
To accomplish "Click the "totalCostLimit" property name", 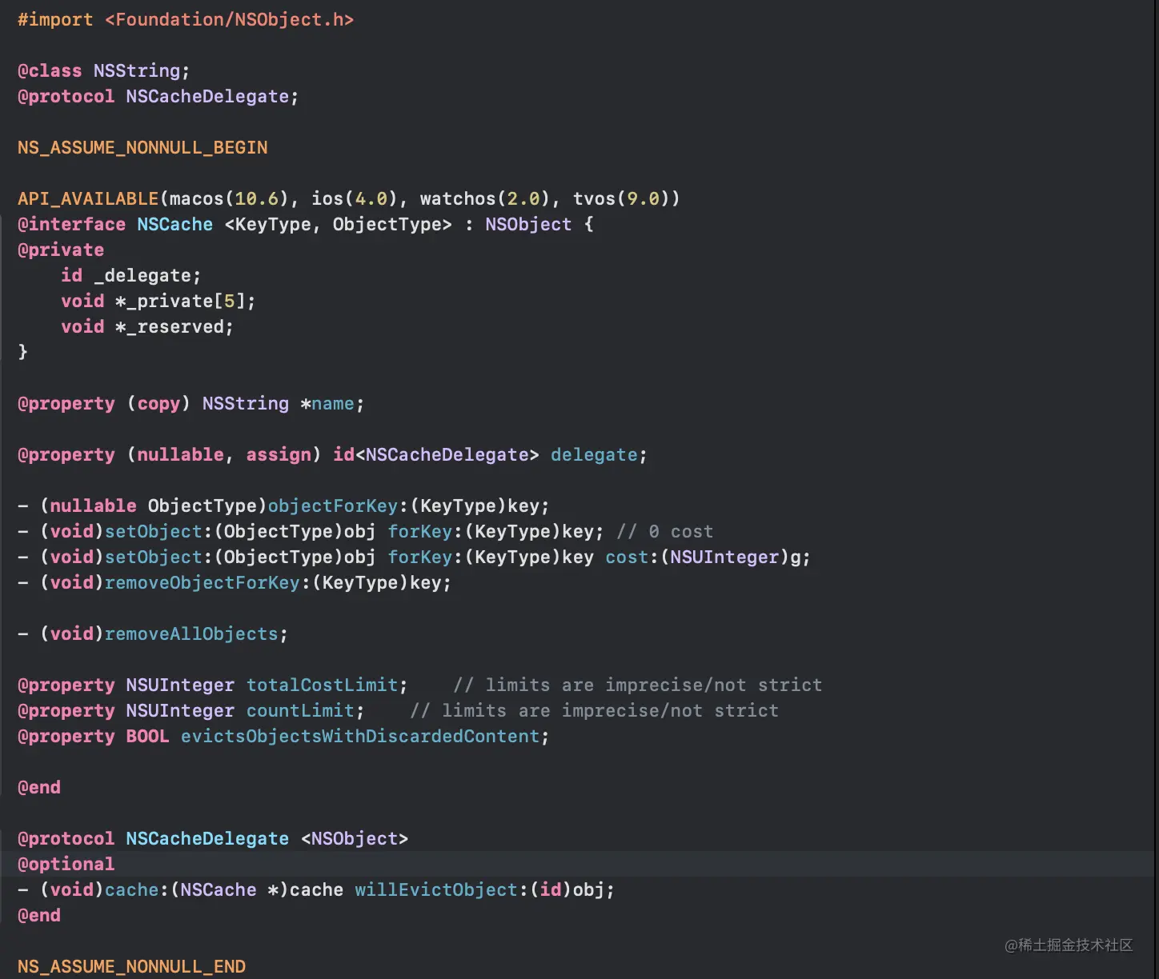I will [x=322, y=685].
